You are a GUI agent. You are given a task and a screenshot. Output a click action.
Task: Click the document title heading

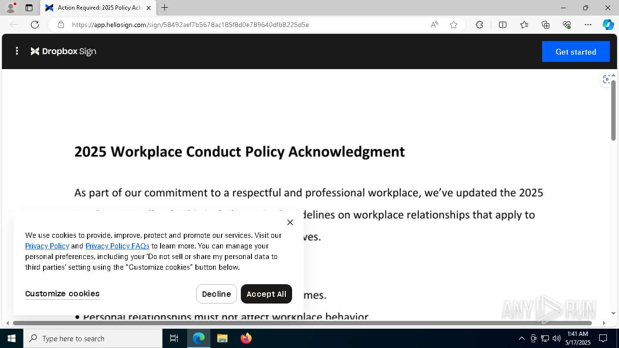[x=239, y=152]
